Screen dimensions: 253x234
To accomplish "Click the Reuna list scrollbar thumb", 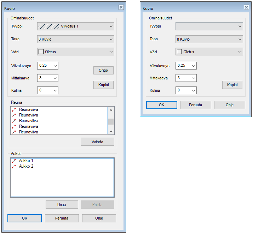I will (x=111, y=121).
